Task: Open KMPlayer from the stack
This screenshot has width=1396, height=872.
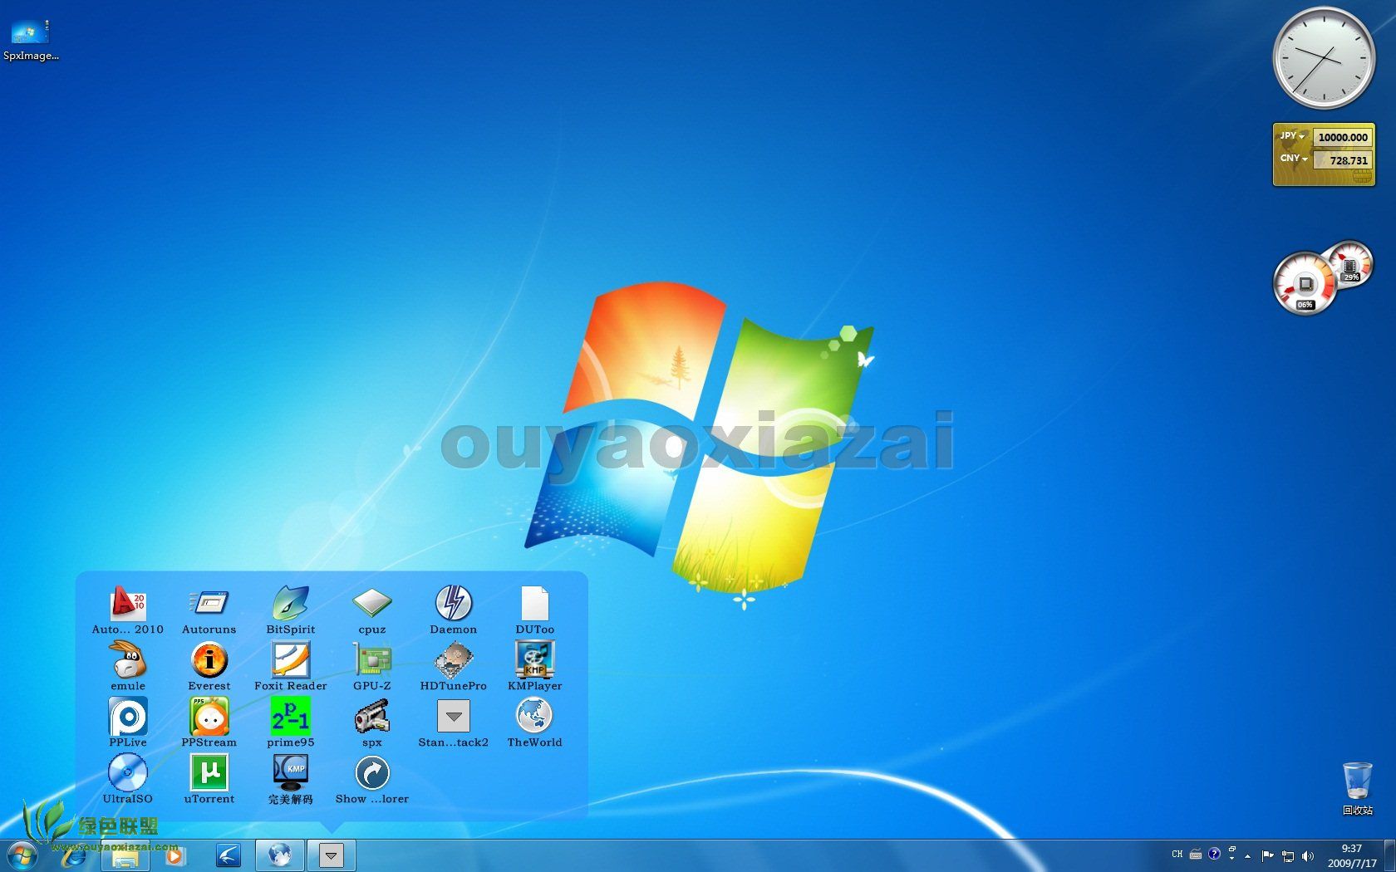Action: pos(534,667)
